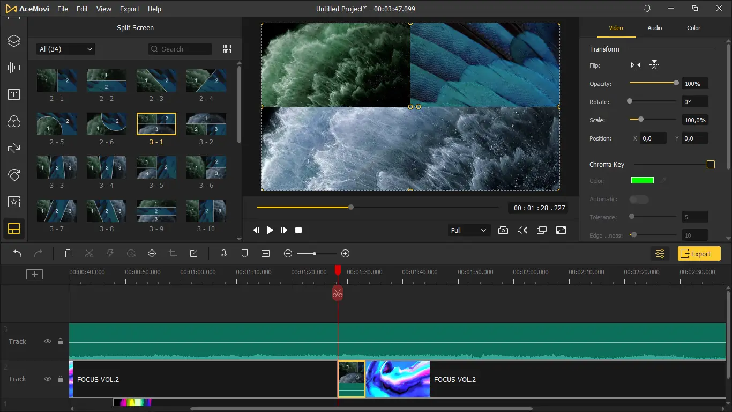Open the All (34) category dropdown

[x=66, y=49]
